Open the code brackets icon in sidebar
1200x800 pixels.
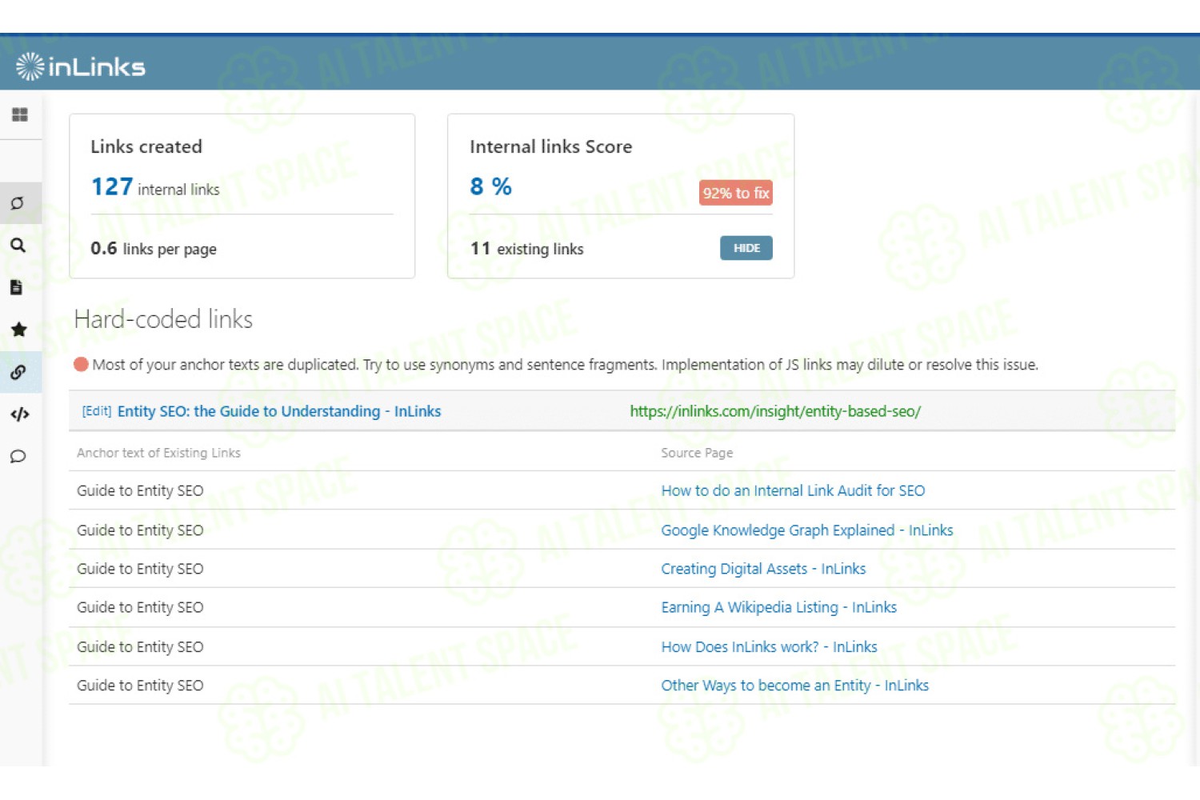(20, 414)
